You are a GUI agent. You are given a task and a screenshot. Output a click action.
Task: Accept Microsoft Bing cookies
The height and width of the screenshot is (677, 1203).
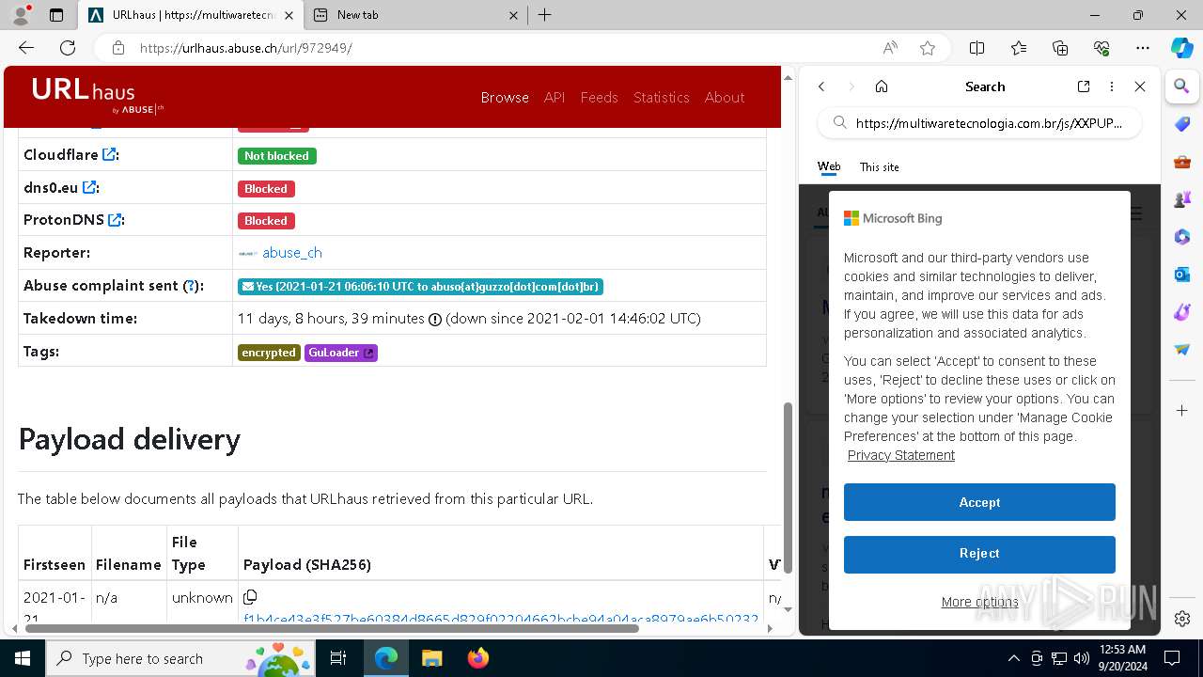[x=979, y=502]
